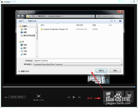Click the organize (组织) menu dropdown

tap(22, 21)
